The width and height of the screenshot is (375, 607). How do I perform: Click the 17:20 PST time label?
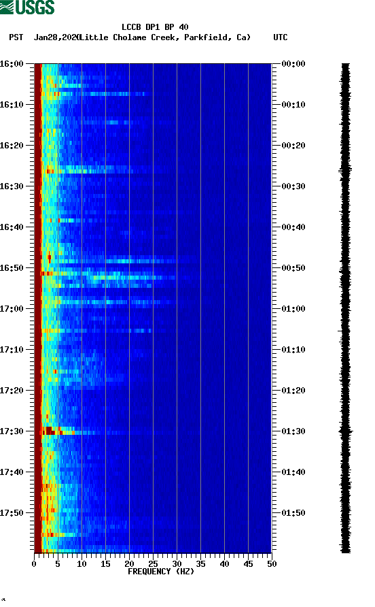click(12, 390)
